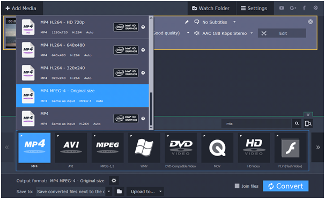Screen dimensions: 325x199
Task: Click Intel HD Graphics badge on 320x240 row
Action: [126, 73]
